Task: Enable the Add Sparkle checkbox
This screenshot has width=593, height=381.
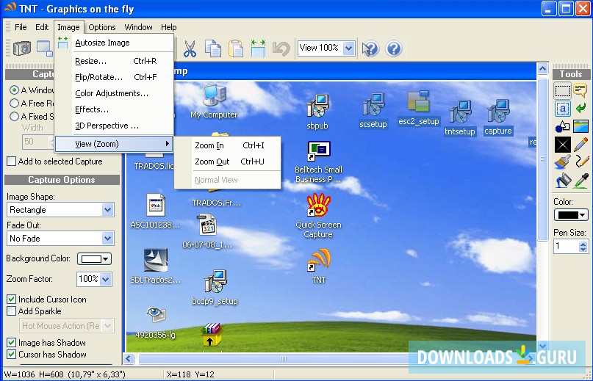Action: point(12,311)
